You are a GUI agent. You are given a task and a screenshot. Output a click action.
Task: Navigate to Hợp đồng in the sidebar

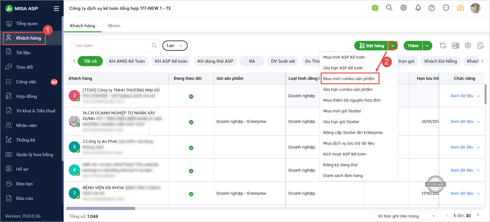coord(26,96)
